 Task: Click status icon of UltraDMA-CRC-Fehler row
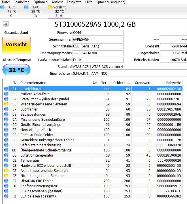(x=6, y=181)
